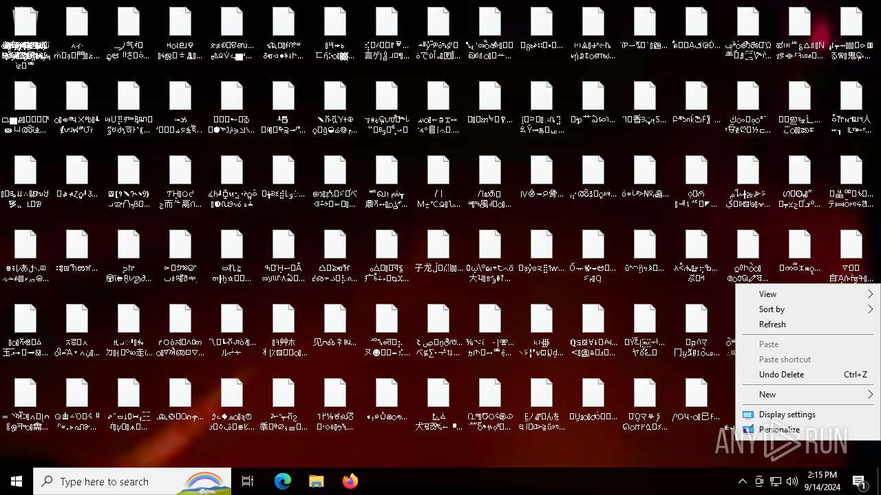Select the overlapped top-left desktop icon
Screen dimensions: 881x495
point(25,36)
